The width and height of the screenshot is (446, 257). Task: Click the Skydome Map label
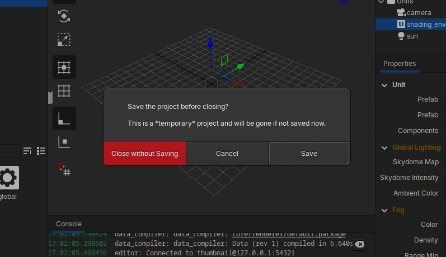tap(416, 162)
